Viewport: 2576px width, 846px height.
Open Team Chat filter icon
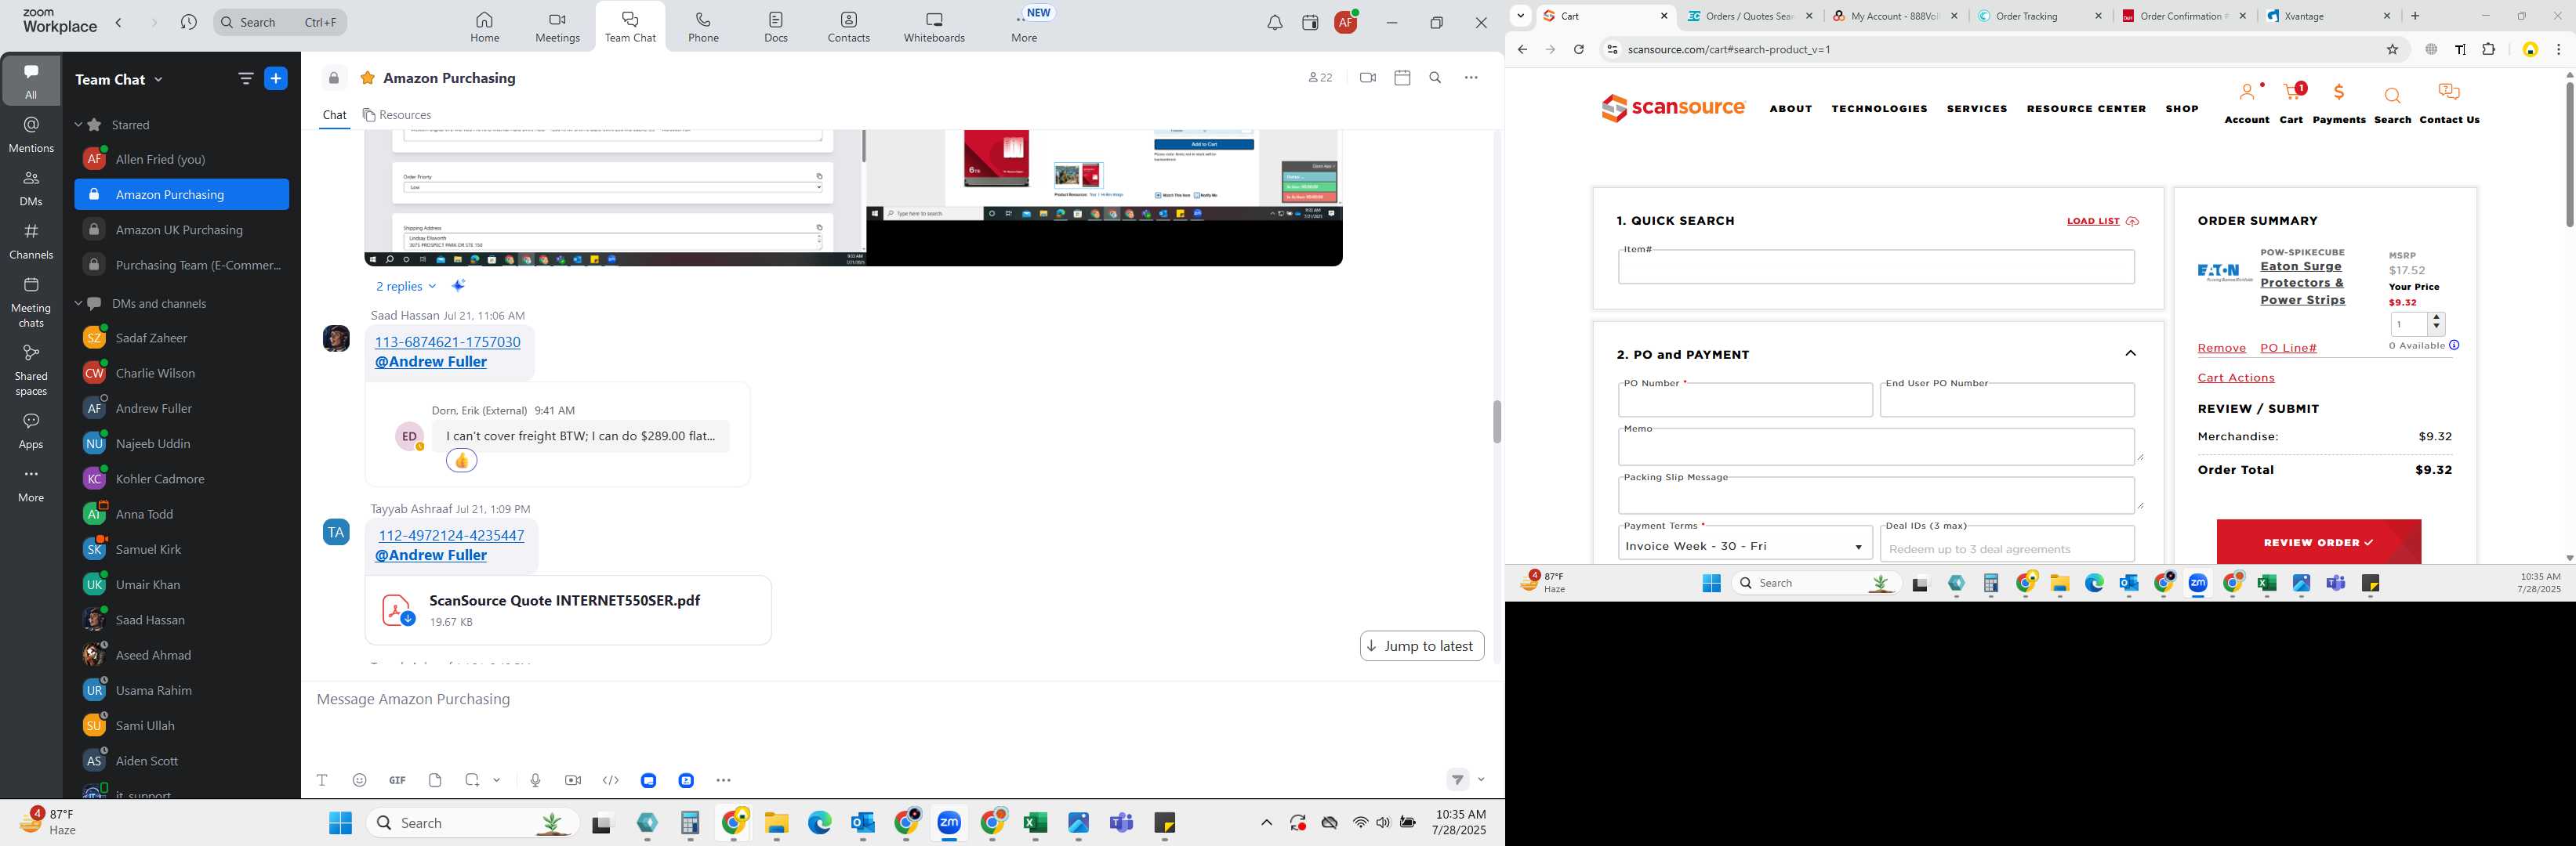click(x=245, y=79)
